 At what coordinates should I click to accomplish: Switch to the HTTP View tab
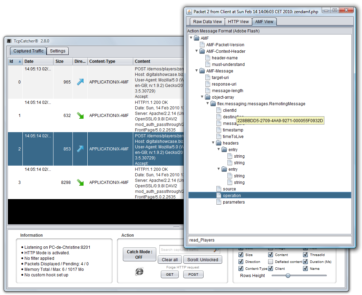pos(238,22)
